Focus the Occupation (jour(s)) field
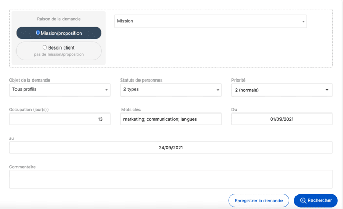Image resolution: width=343 pixels, height=209 pixels. click(60, 119)
